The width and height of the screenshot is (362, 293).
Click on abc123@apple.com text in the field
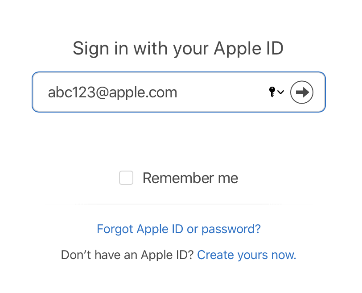pos(112,92)
